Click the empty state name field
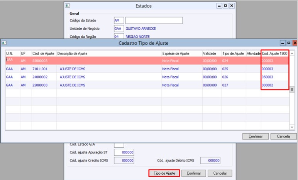This screenshot has width=298, height=180. point(154,20)
